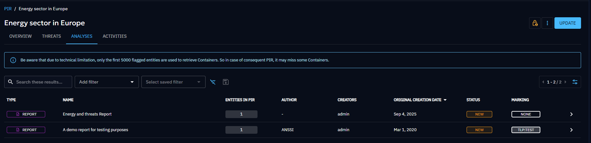The width and height of the screenshot is (591, 143).
Task: Open the 'A demo report for testing purposes' entry
Action: point(95,130)
